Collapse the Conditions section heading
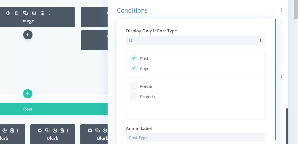 (x=132, y=10)
